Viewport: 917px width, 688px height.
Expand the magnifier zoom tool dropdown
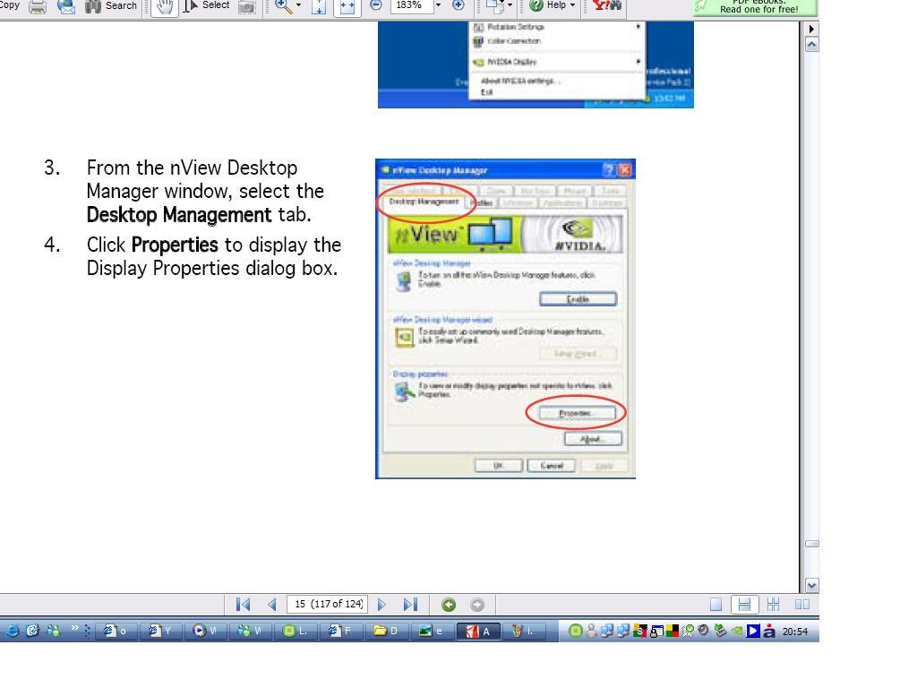coord(299,6)
